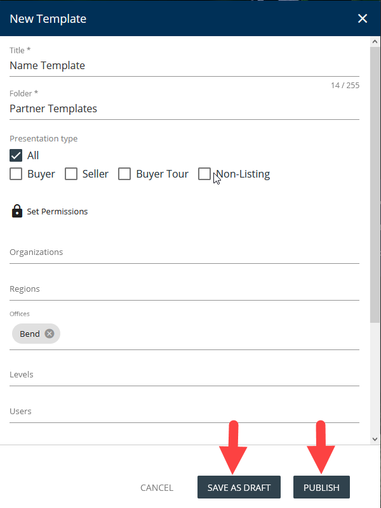Viewport: 381px width, 508px height.
Task: Tick the Seller checkbox
Action: click(71, 174)
